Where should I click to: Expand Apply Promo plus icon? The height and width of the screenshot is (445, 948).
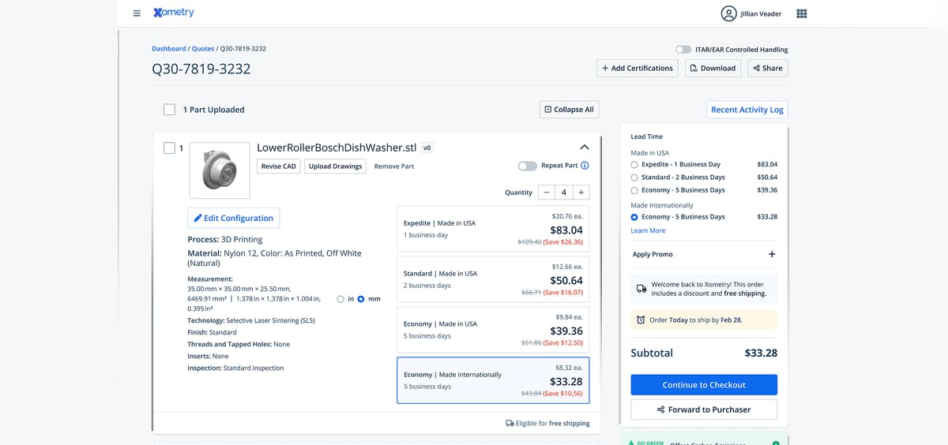pyautogui.click(x=772, y=254)
